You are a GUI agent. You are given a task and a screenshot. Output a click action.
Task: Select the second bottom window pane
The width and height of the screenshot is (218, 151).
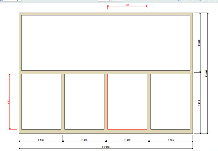coord(84,101)
